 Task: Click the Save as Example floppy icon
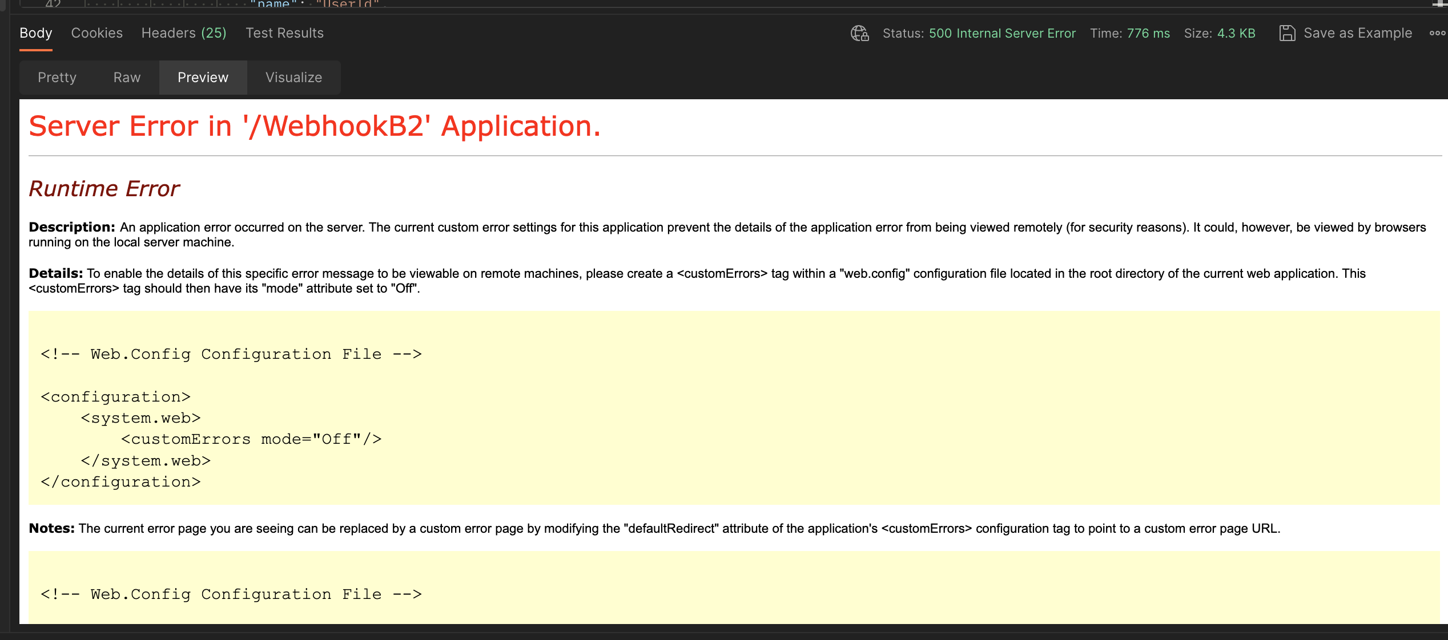[x=1288, y=33]
